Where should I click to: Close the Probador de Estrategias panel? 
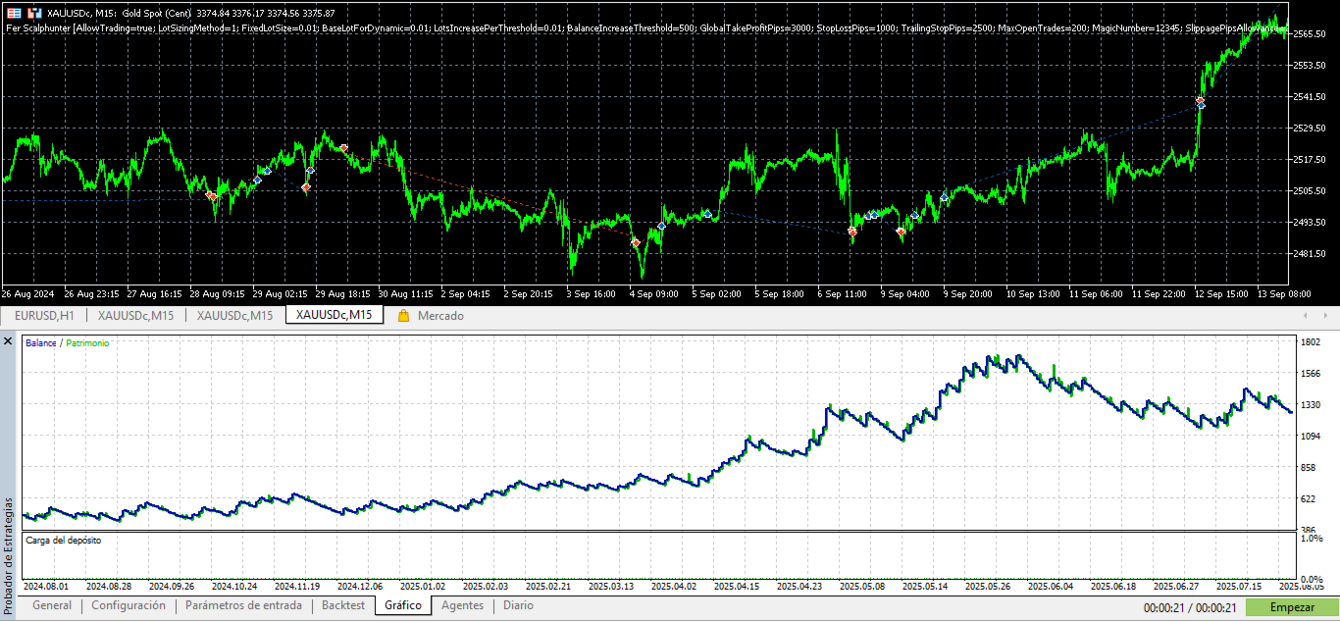(8, 341)
